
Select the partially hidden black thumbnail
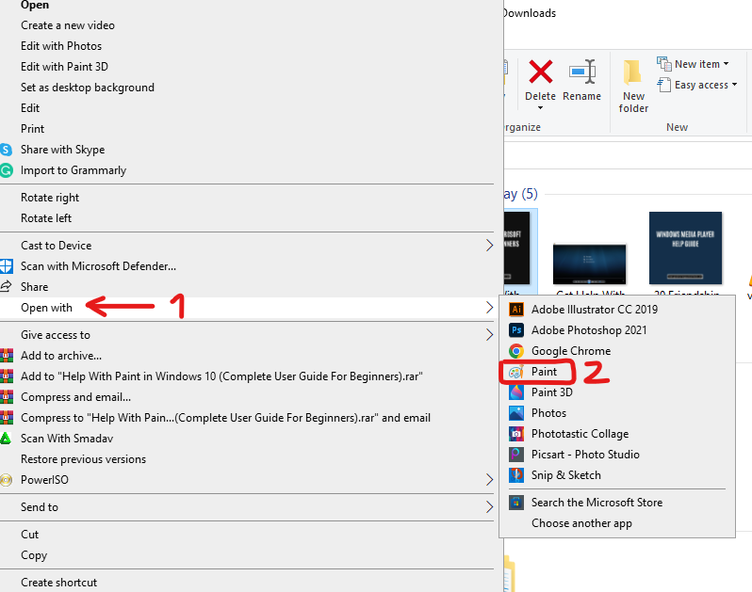[x=517, y=248]
